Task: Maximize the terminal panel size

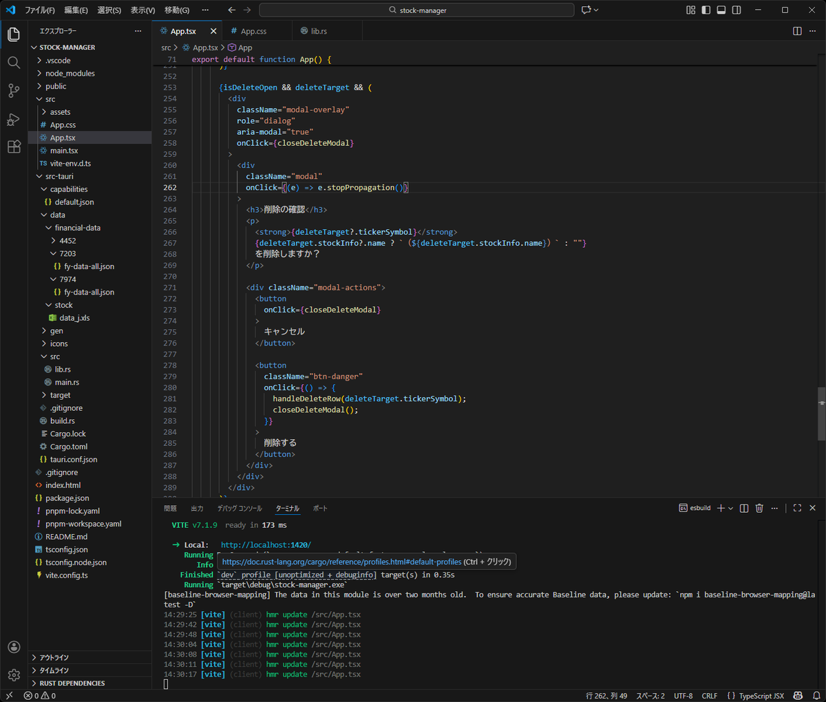Action: click(797, 508)
